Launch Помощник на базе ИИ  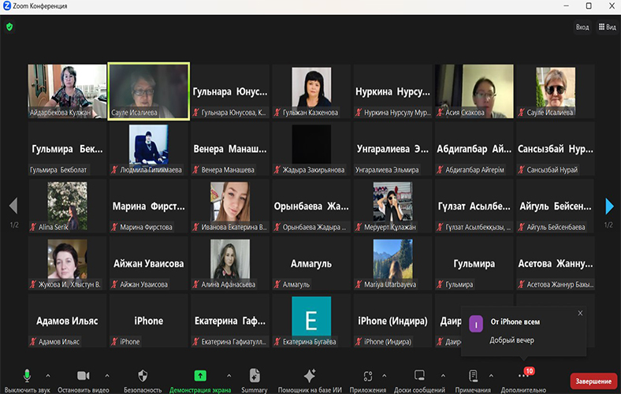pos(309,376)
